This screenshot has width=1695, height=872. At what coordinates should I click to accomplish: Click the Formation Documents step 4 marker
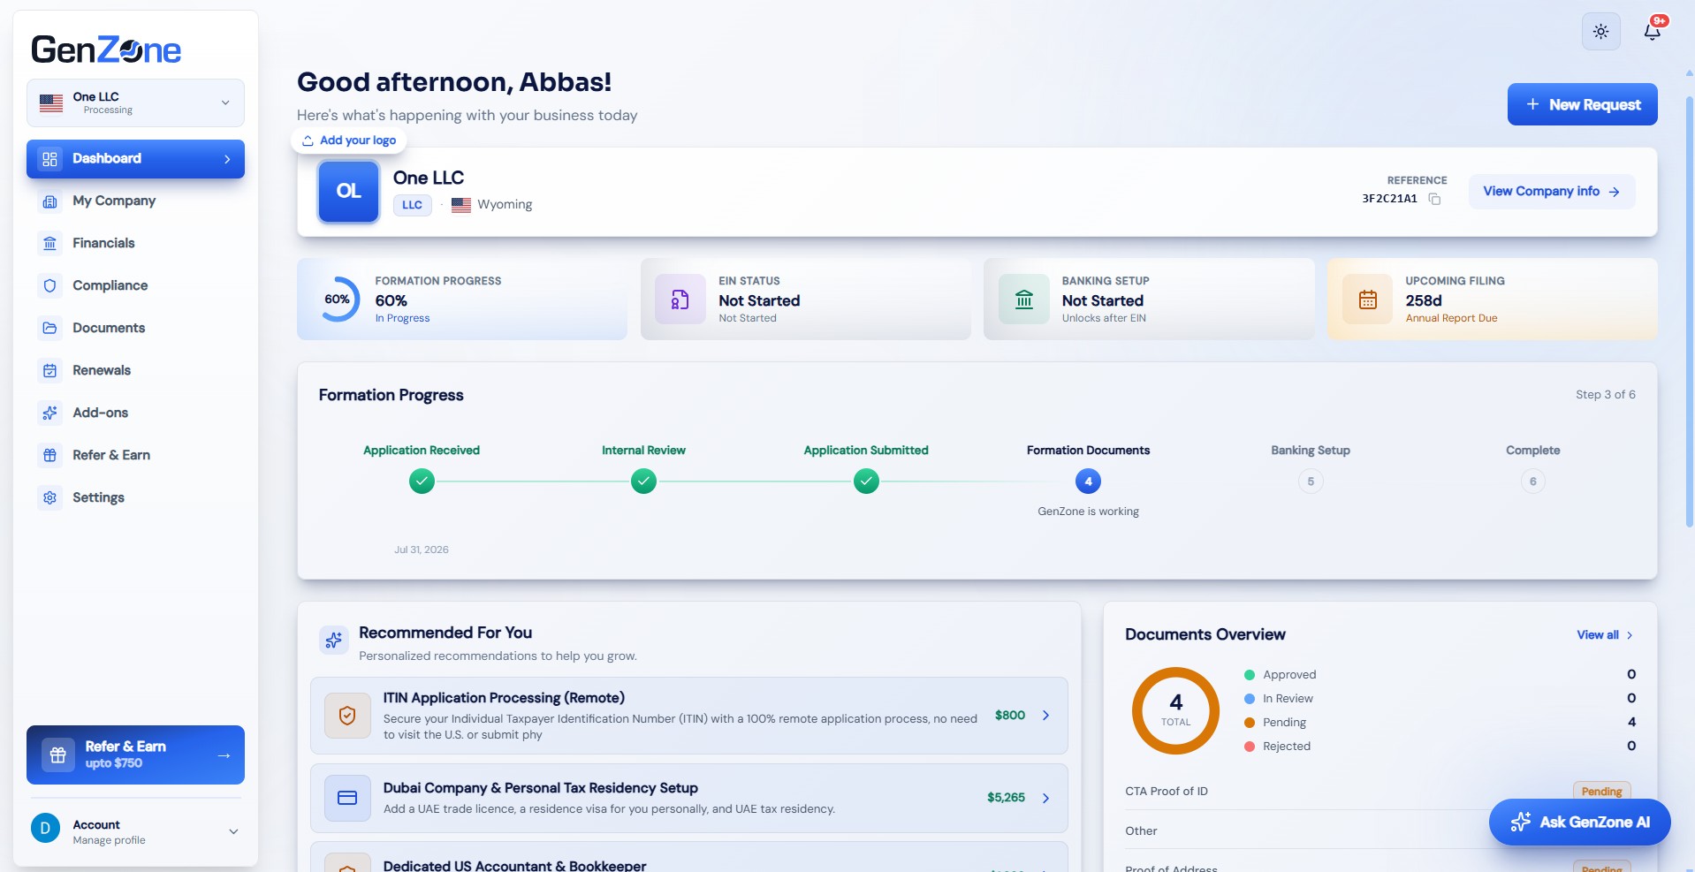(1088, 481)
